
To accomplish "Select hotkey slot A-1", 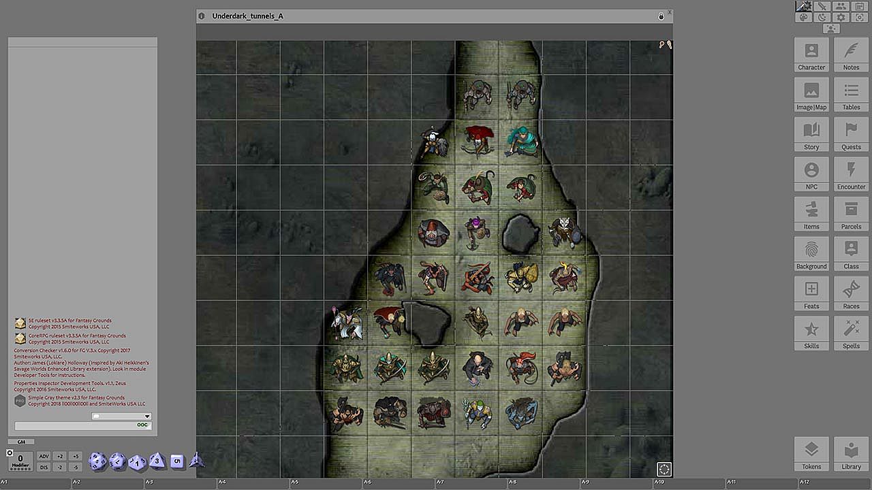I will [x=36, y=483].
